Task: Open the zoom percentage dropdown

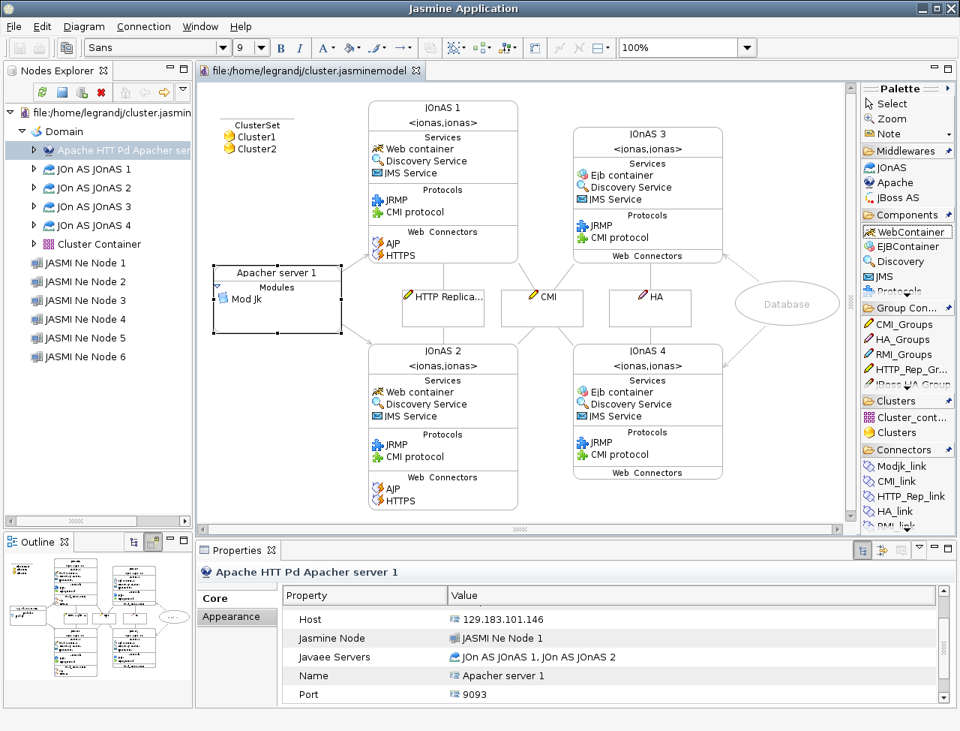Action: tap(747, 48)
